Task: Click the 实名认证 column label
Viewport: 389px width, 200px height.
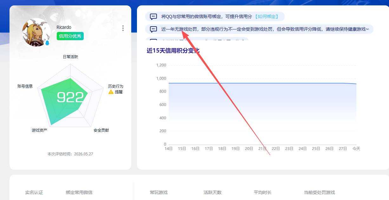Action: click(34, 192)
